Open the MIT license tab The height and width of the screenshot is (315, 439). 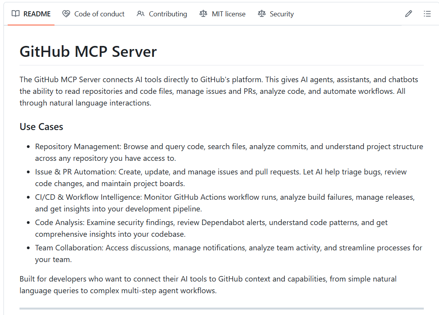point(222,14)
